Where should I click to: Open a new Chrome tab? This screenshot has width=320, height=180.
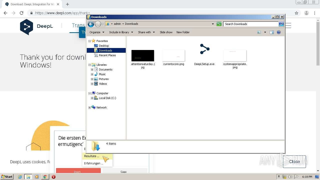pyautogui.click(x=67, y=4)
